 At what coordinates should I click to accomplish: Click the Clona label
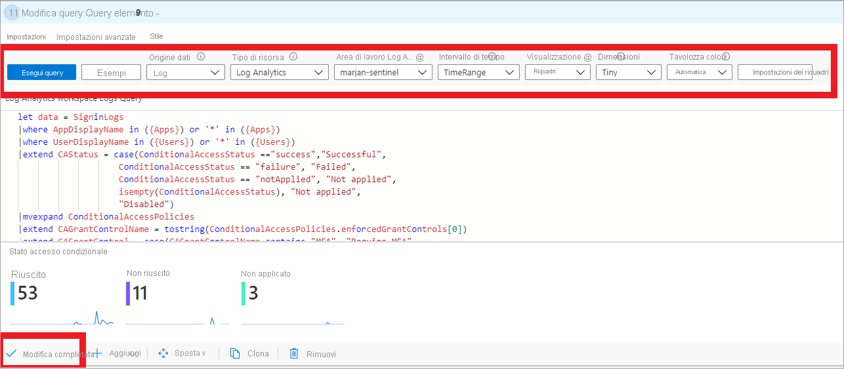[x=258, y=353]
